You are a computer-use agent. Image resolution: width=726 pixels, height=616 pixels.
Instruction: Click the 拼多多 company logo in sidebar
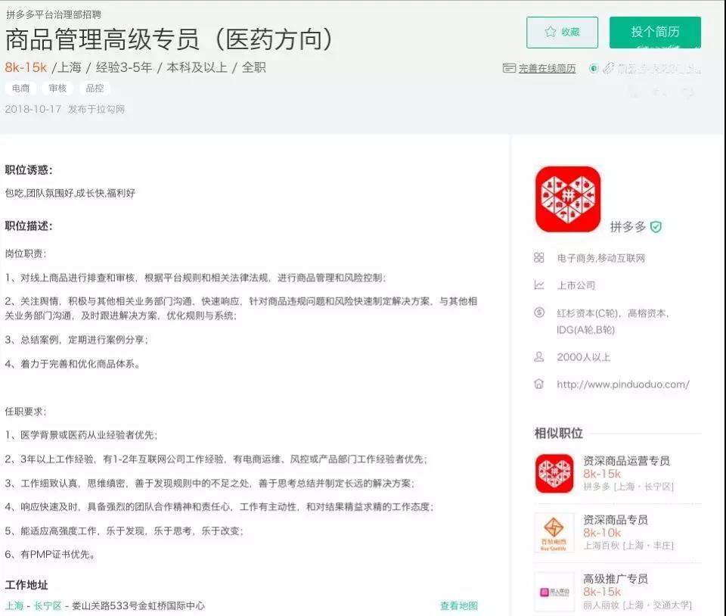(x=567, y=199)
